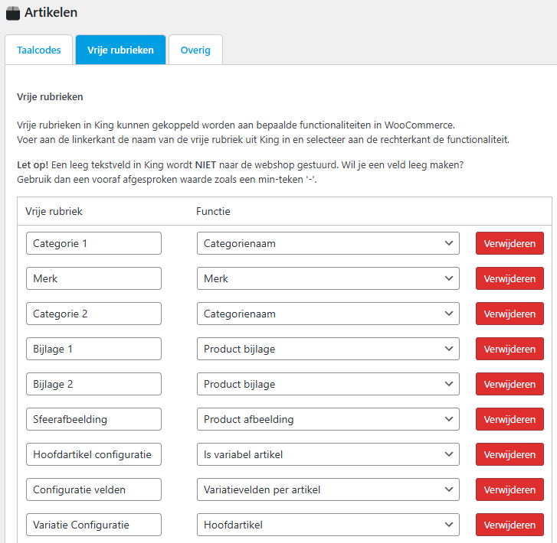Image resolution: width=557 pixels, height=543 pixels.
Task: Remove the Categorie 1 row
Action: pos(509,243)
